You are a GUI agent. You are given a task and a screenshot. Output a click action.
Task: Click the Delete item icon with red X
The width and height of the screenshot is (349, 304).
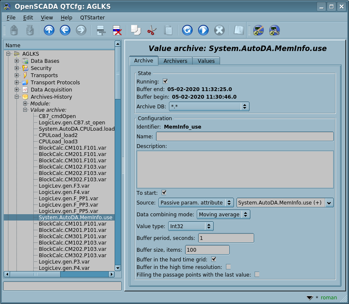[x=117, y=30]
